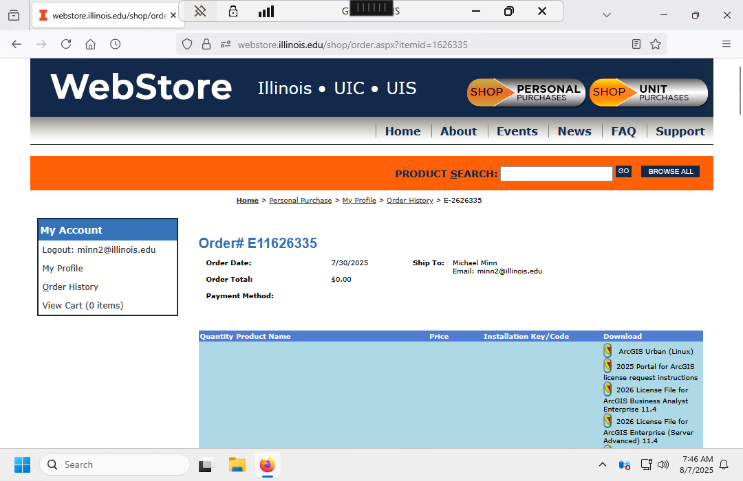
Task: Click the GO search button
Action: [x=623, y=171]
